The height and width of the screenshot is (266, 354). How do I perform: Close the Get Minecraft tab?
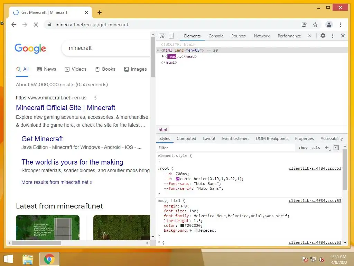(86, 12)
